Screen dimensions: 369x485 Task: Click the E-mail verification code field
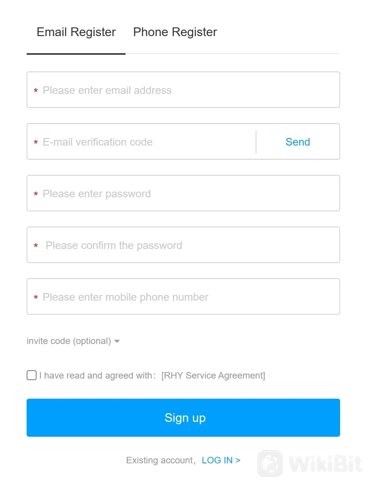[x=141, y=141]
